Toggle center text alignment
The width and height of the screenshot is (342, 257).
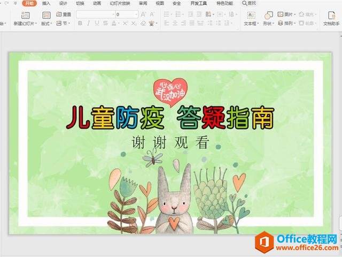tap(175, 23)
